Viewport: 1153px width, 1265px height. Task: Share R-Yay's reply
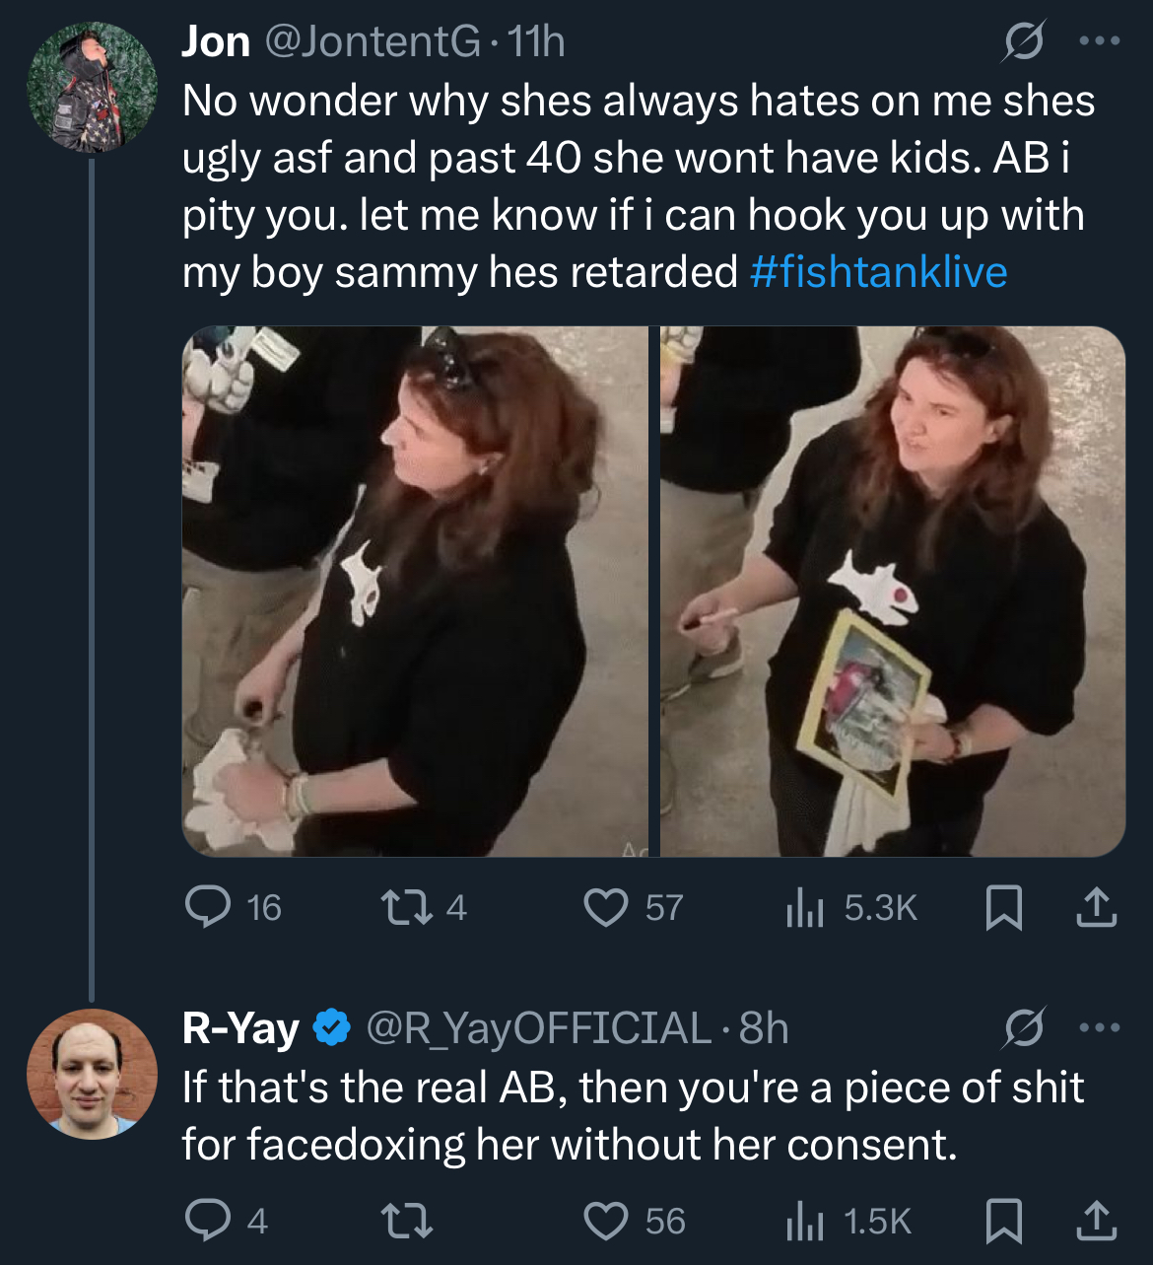(x=1096, y=1221)
